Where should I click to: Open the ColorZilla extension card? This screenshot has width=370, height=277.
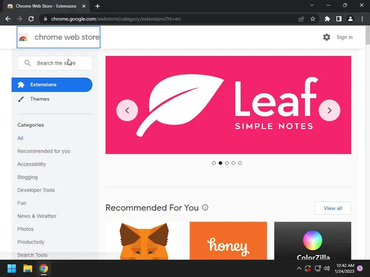[x=313, y=241]
